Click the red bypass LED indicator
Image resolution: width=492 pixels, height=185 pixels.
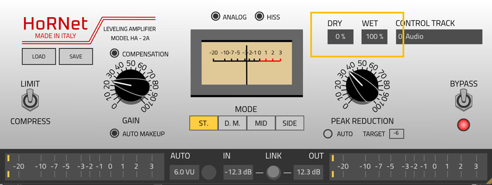pos(463,125)
